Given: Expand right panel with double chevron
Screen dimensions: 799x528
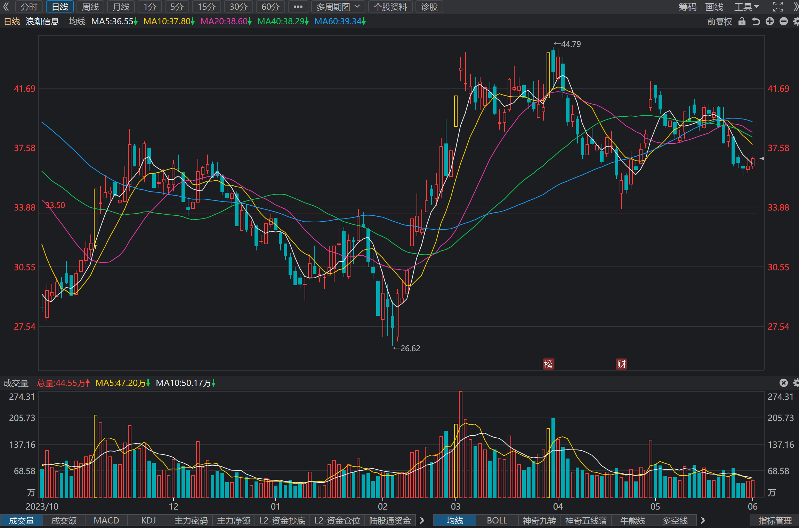Looking at the screenshot, I should (796, 7).
